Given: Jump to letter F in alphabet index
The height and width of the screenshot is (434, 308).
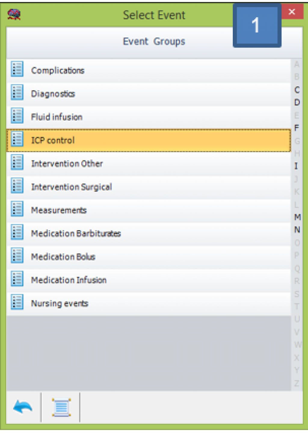Looking at the screenshot, I should (x=297, y=128).
